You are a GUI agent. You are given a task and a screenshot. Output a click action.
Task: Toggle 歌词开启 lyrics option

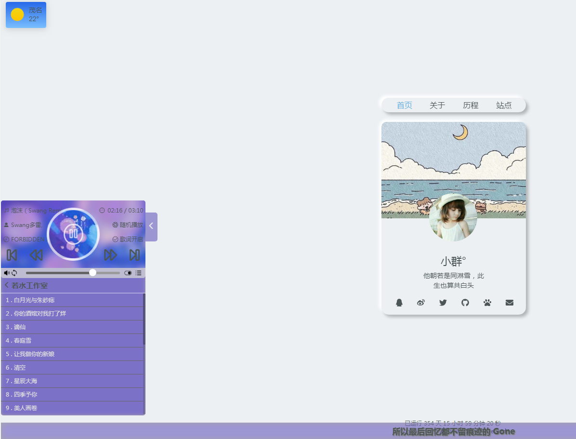(x=128, y=239)
